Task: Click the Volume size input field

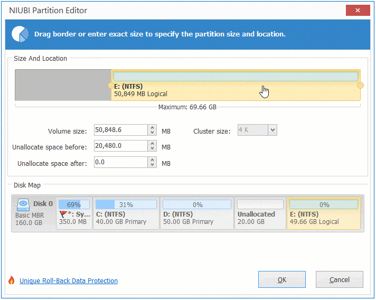Action: click(120, 130)
